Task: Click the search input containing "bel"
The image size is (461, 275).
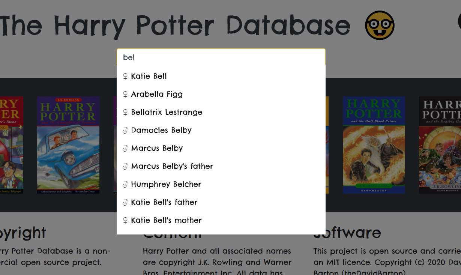Action: coord(221,57)
